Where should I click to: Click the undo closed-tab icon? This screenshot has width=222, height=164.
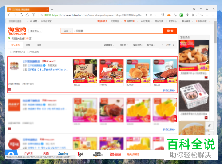click(x=200, y=15)
